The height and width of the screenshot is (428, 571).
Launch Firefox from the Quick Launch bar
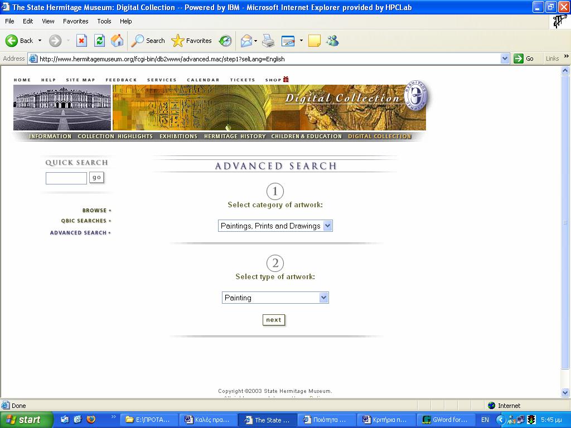tap(91, 419)
